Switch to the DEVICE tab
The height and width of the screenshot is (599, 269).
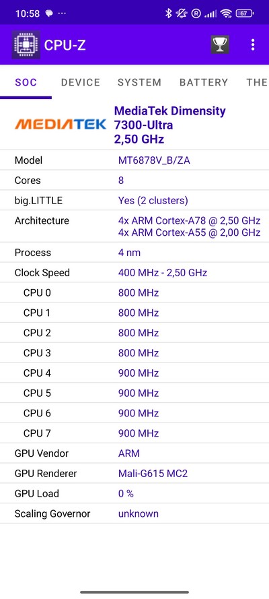click(81, 82)
